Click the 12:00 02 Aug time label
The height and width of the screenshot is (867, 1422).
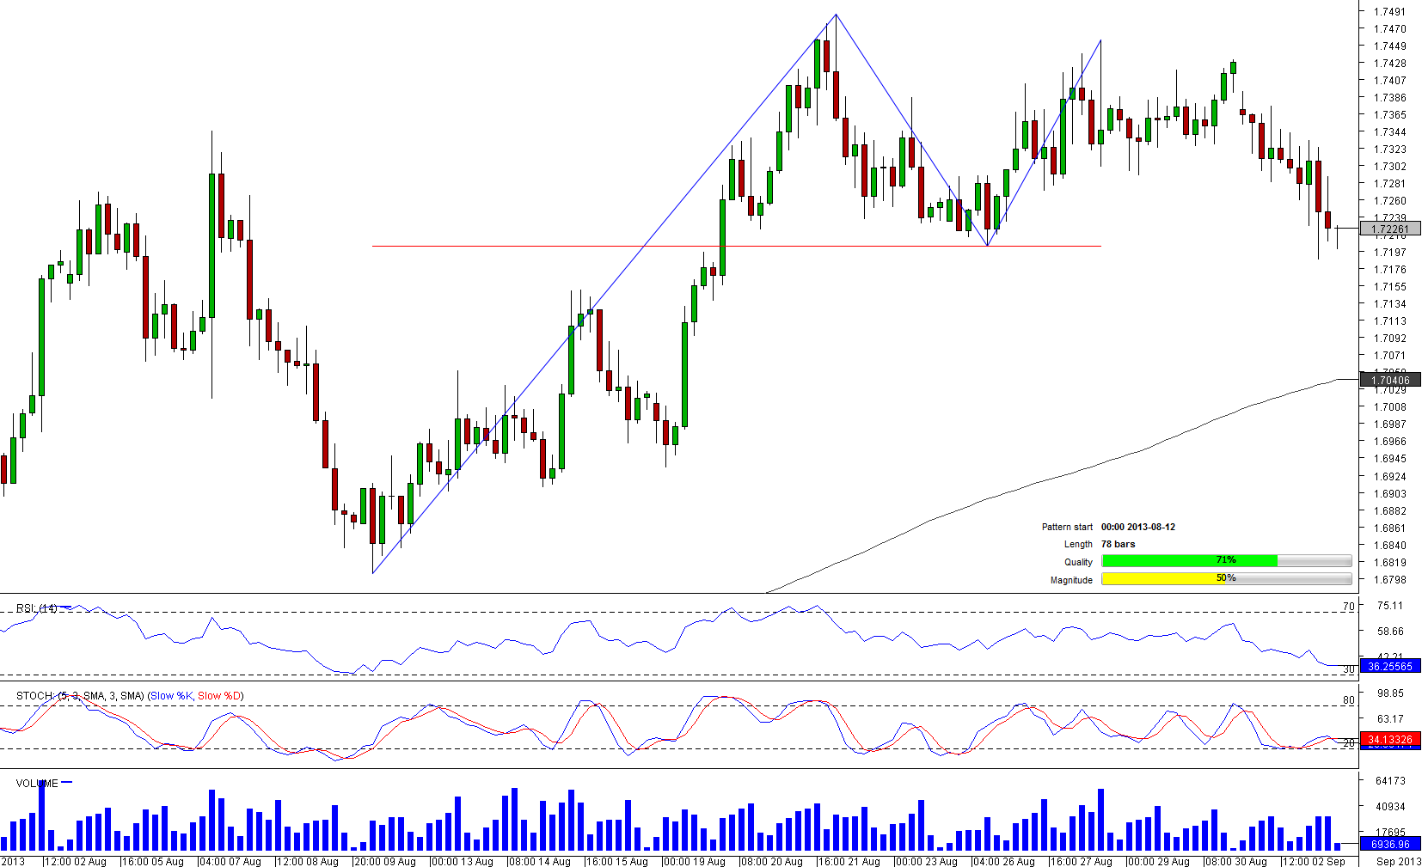coord(75,861)
